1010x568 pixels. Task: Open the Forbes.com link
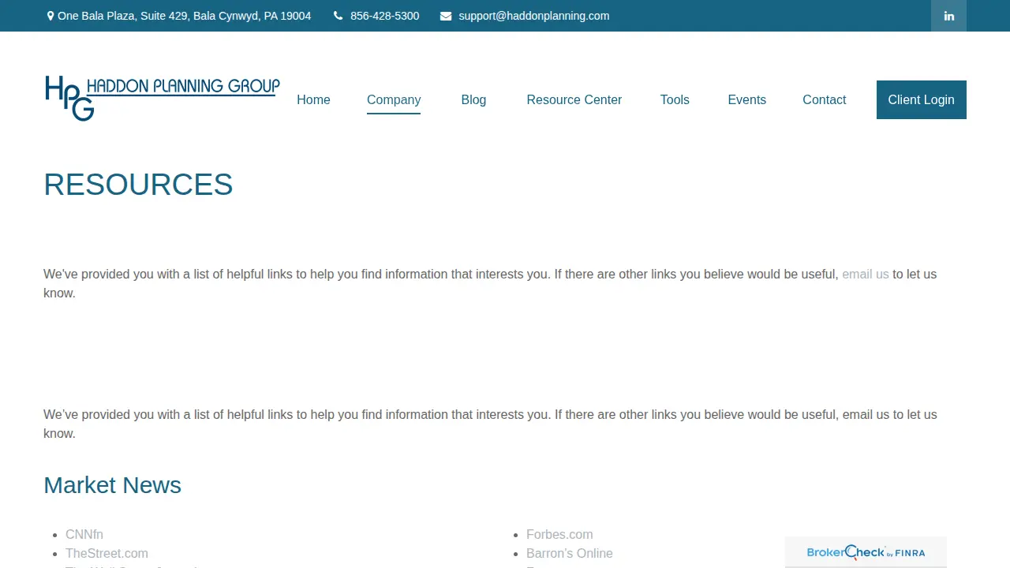(x=559, y=534)
